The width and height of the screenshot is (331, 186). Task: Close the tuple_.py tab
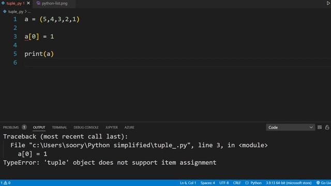(x=28, y=4)
